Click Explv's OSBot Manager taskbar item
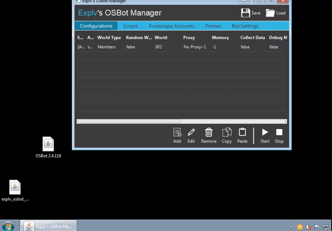332x231 pixels. tap(49, 226)
